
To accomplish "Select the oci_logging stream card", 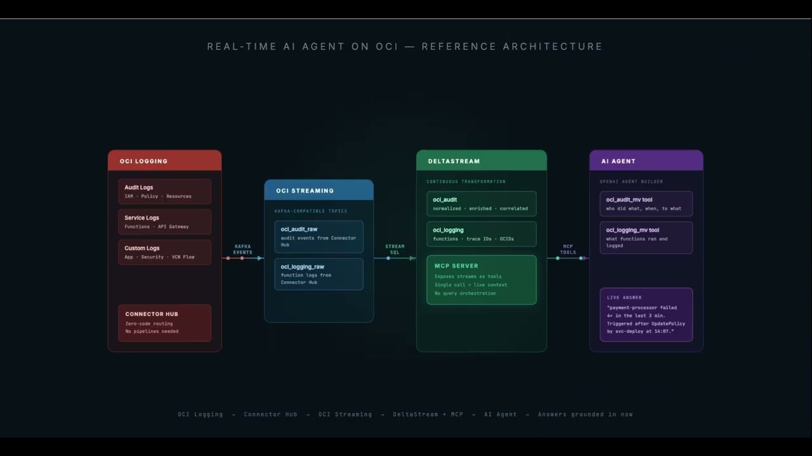I will [481, 234].
